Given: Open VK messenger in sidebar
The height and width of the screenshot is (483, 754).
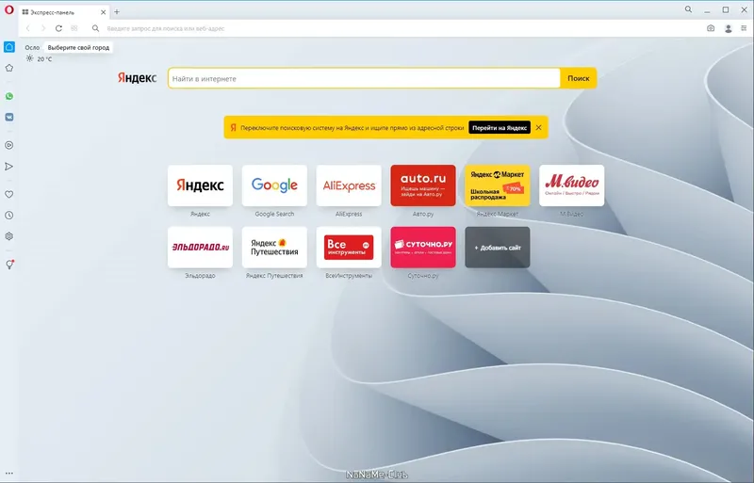Looking at the screenshot, I should point(9,118).
